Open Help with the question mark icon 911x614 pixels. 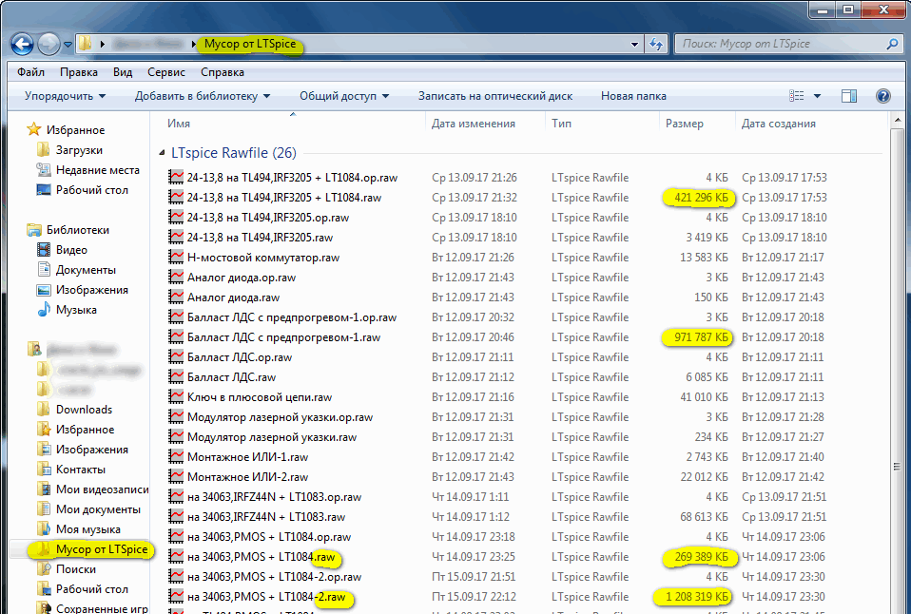pos(883,96)
